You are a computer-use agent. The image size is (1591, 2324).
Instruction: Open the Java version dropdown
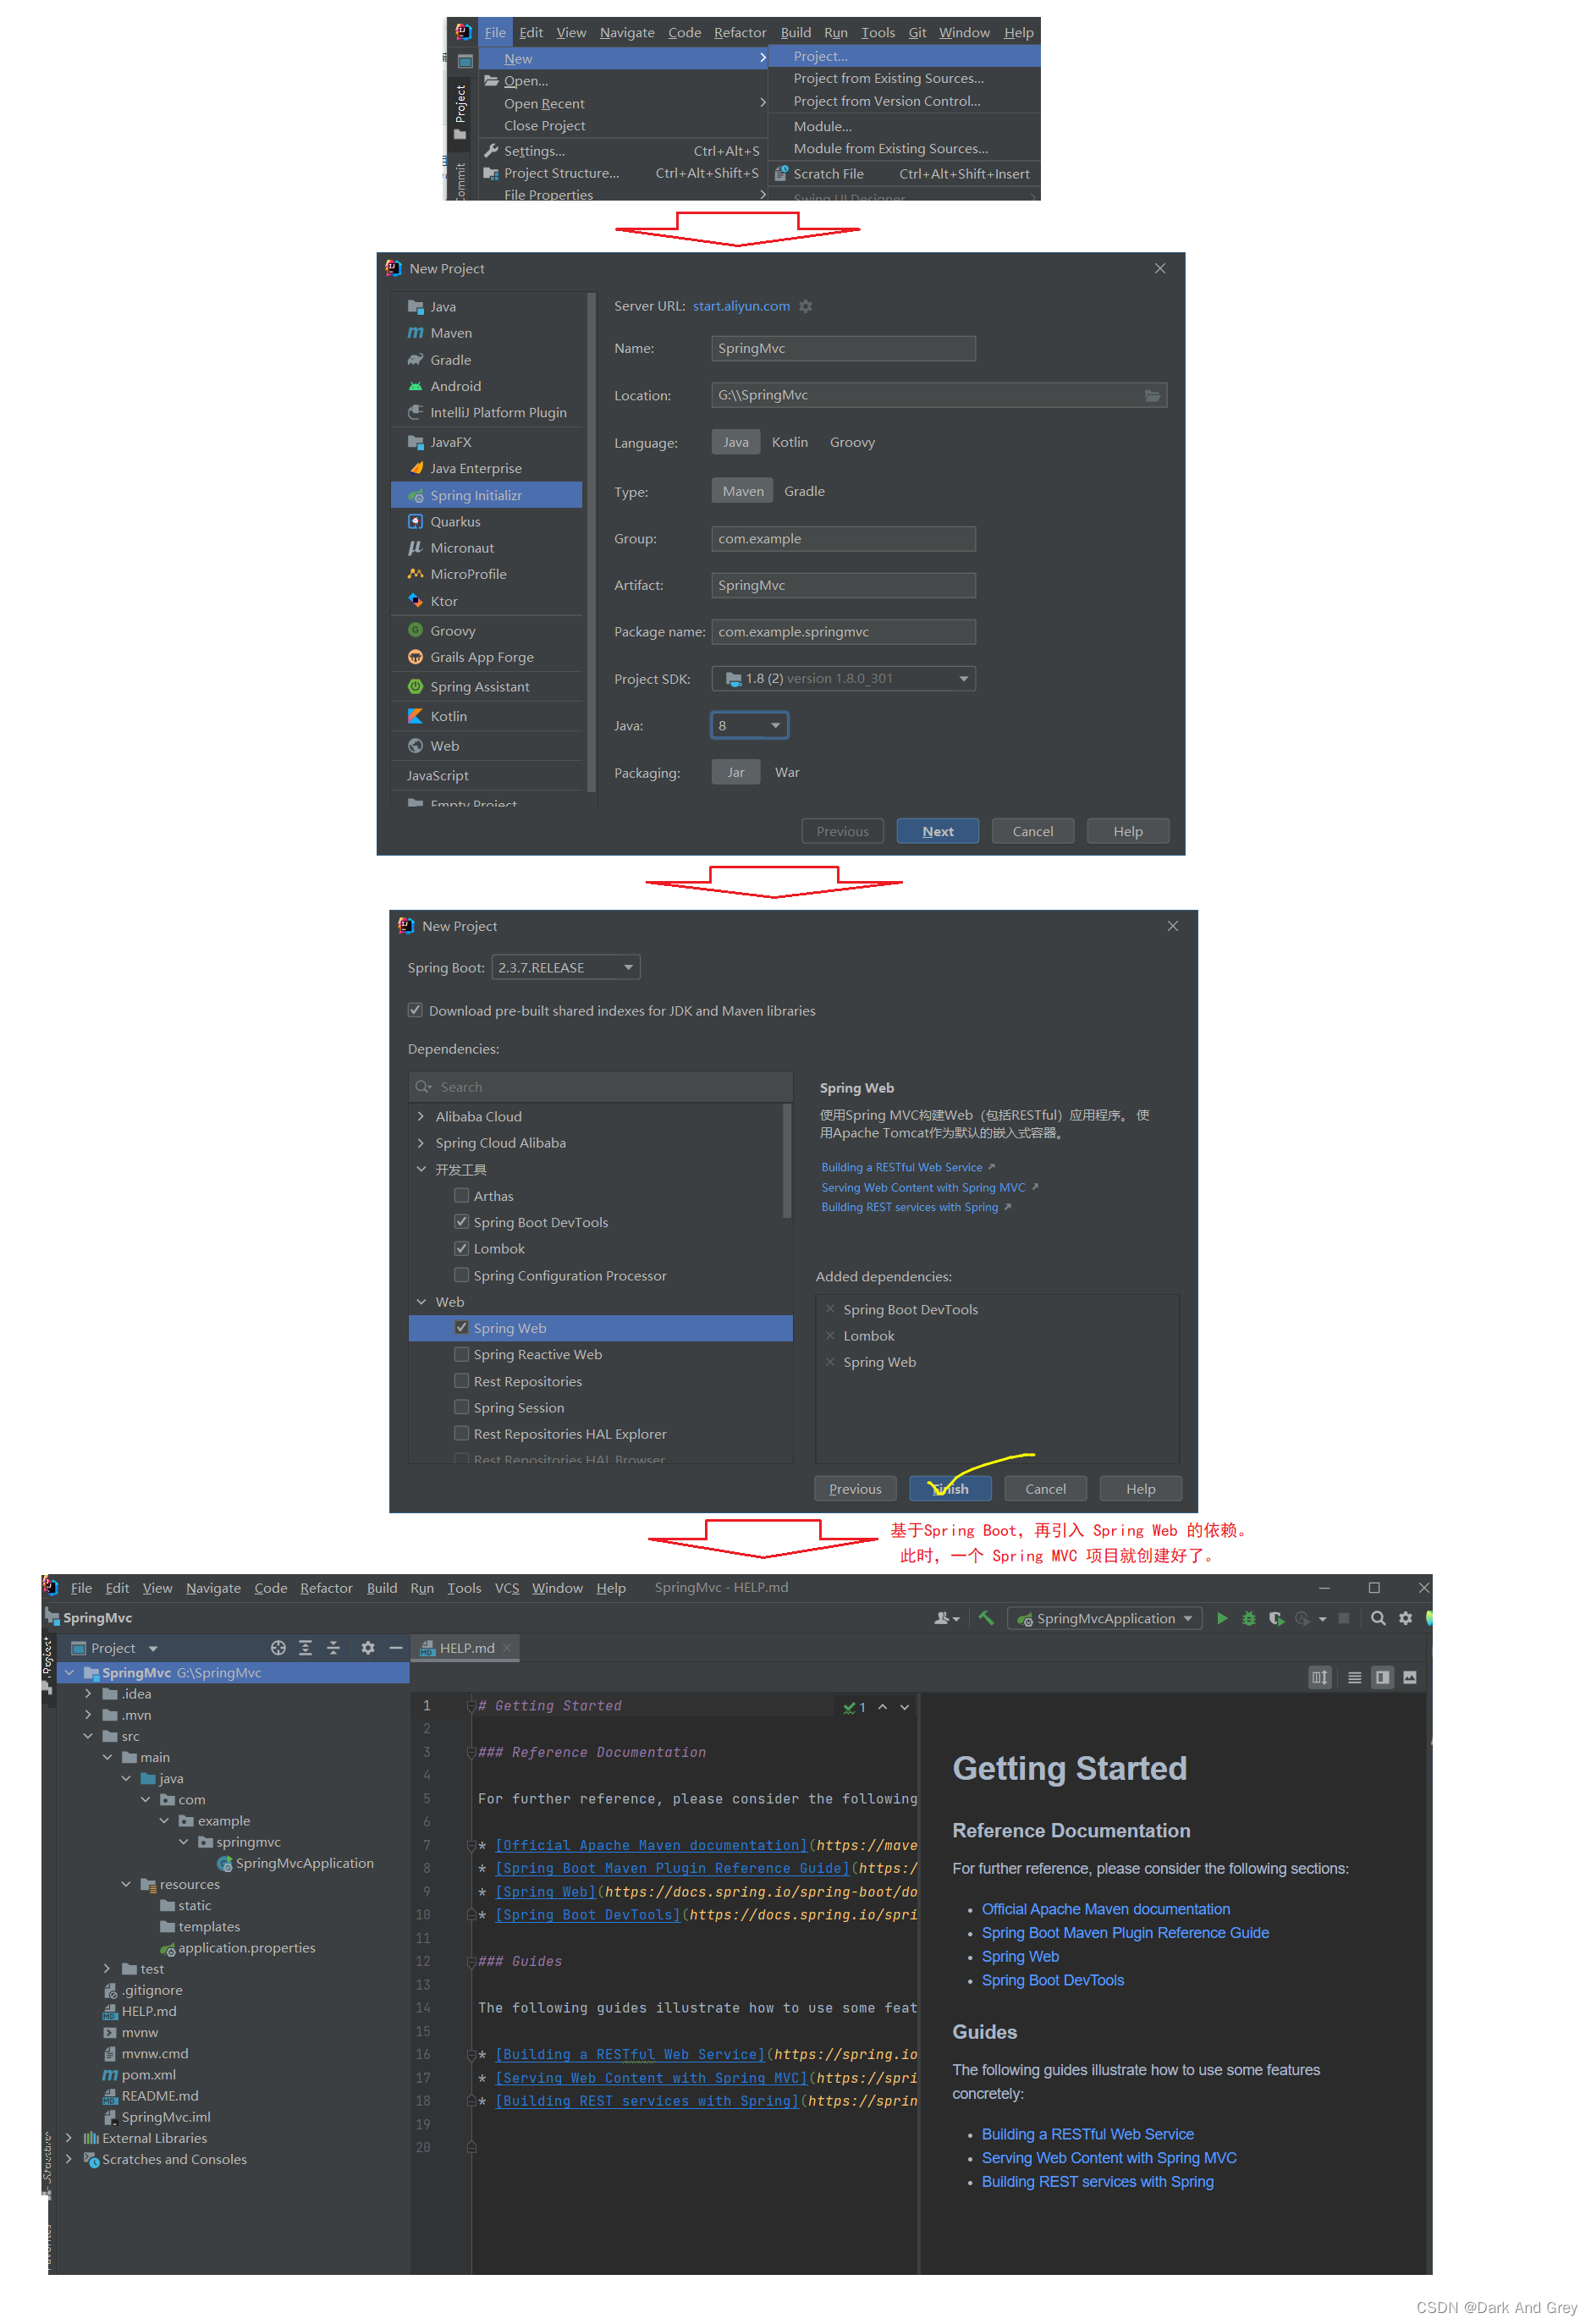pos(749,725)
